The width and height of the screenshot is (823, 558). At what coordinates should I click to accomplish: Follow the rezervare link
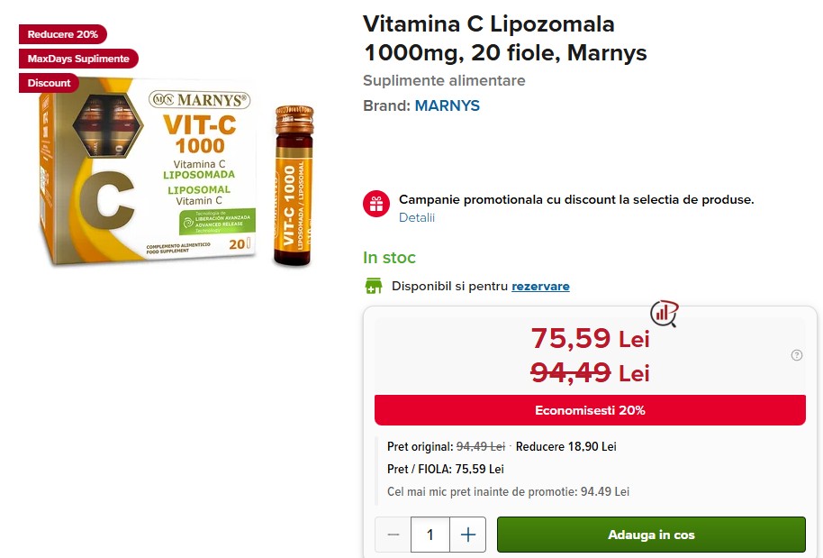click(x=540, y=287)
